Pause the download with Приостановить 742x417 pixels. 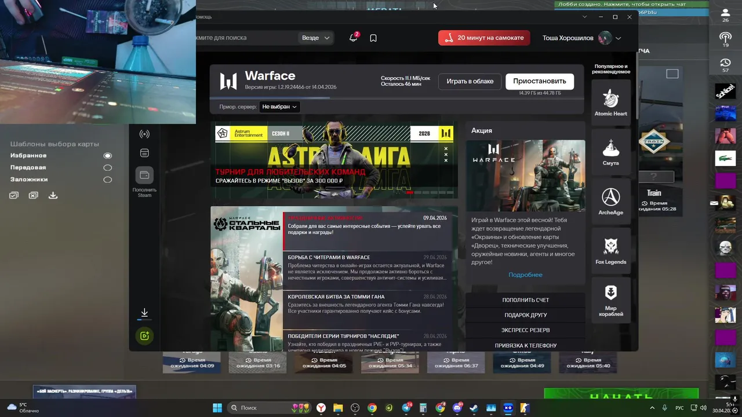(x=540, y=81)
